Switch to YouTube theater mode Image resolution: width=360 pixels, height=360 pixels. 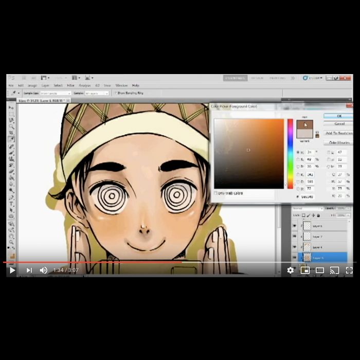coord(319,270)
